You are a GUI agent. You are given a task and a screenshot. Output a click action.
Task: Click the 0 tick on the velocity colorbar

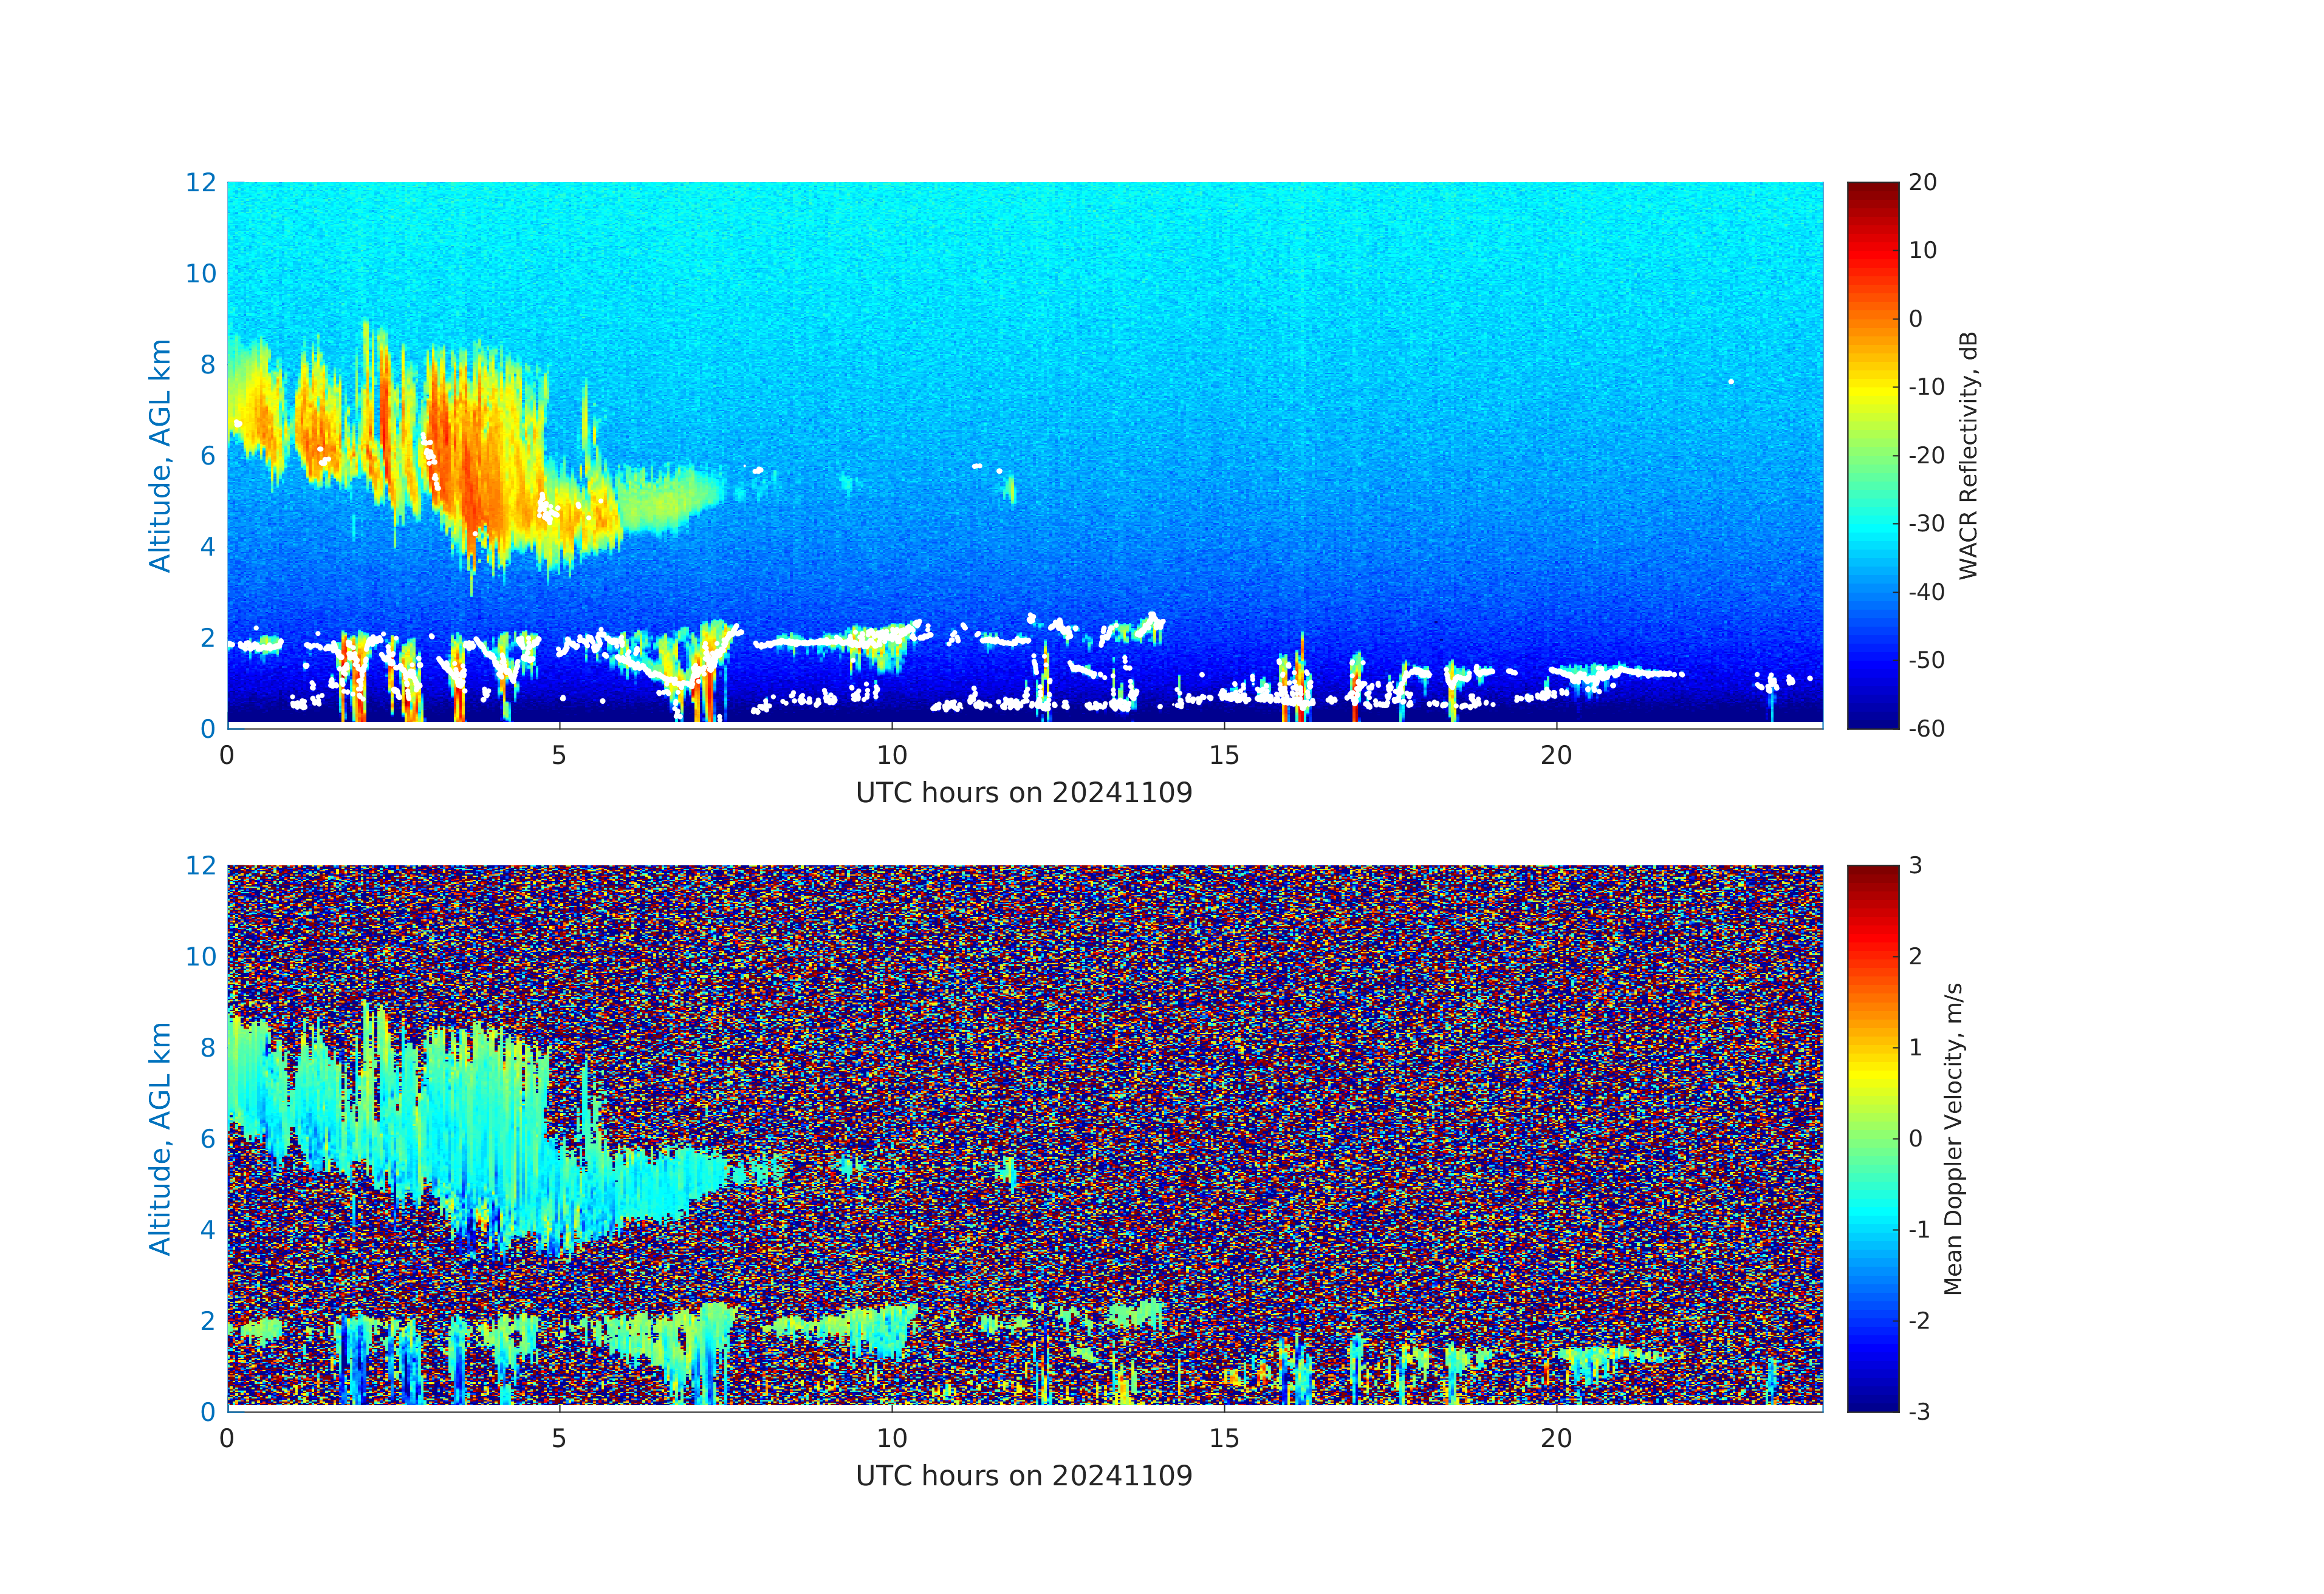coord(1915,1139)
